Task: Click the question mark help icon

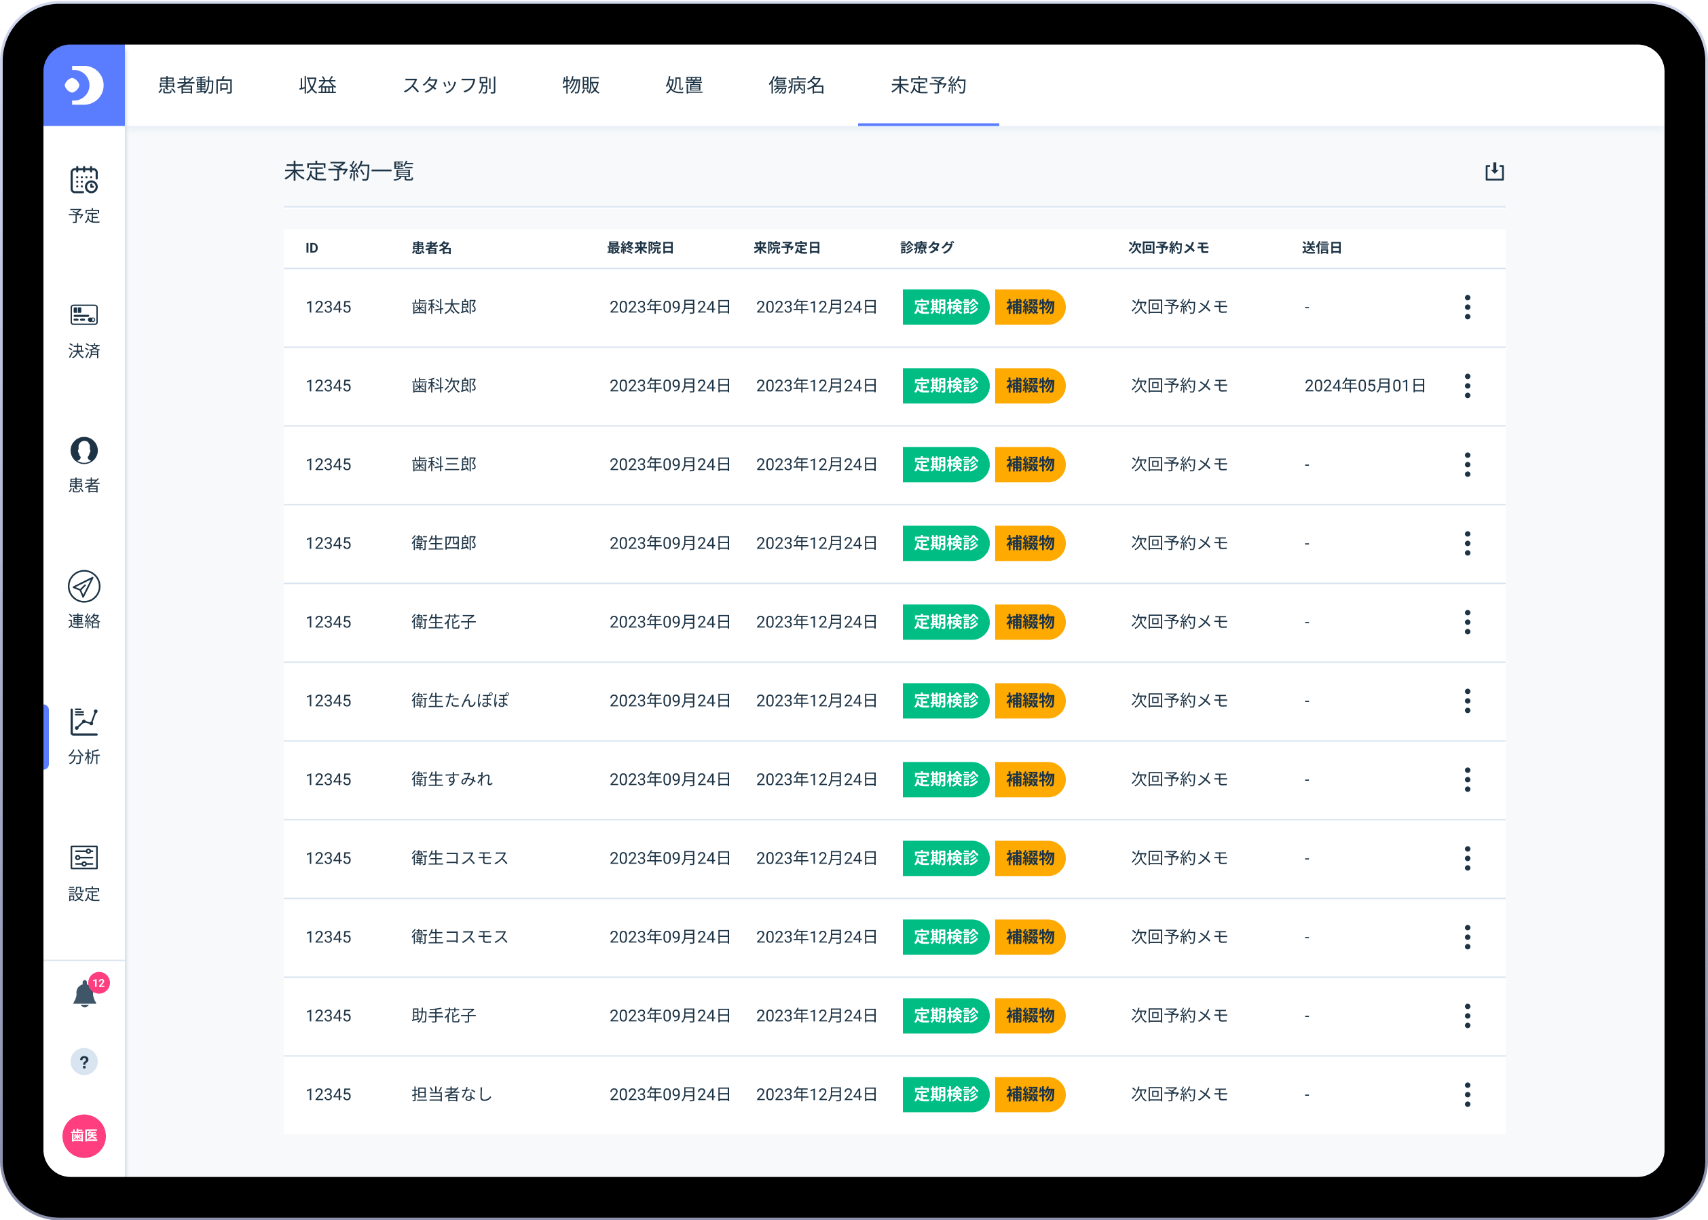Action: pyautogui.click(x=84, y=1062)
